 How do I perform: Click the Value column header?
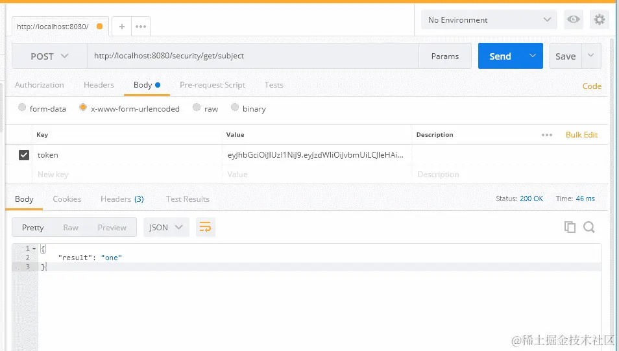pyautogui.click(x=236, y=135)
